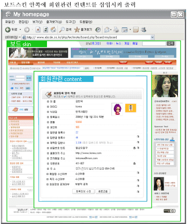This screenshot has height=224, width=187.
Task: Open the Mail envelope toolbar icon
Action: pos(107,30)
